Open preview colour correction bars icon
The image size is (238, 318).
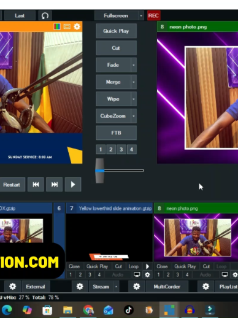tap(57, 26)
